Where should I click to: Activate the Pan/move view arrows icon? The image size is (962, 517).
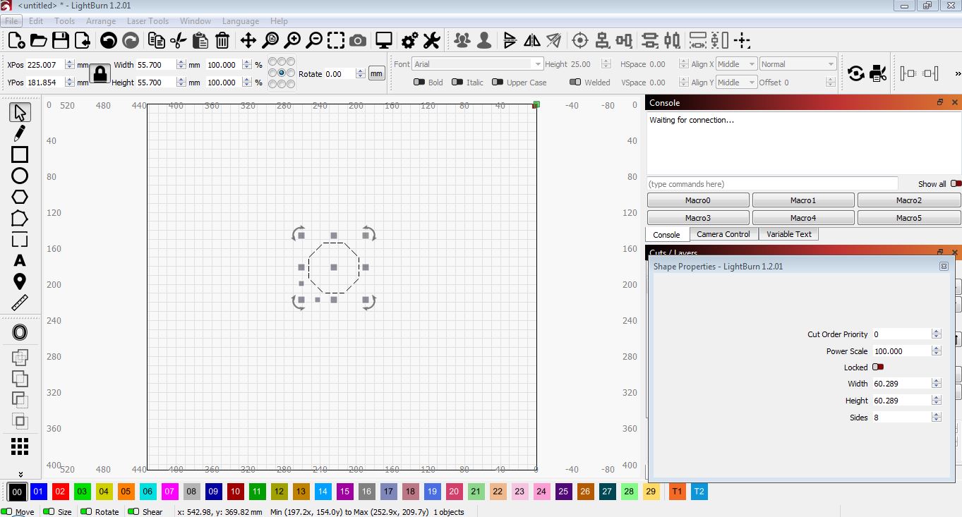[248, 40]
